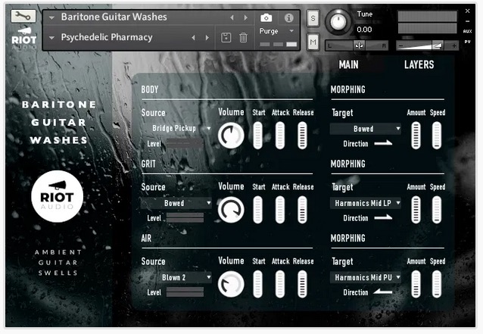Click the GRIT Volume knob
This screenshot has height=334, width=483.
(x=231, y=210)
